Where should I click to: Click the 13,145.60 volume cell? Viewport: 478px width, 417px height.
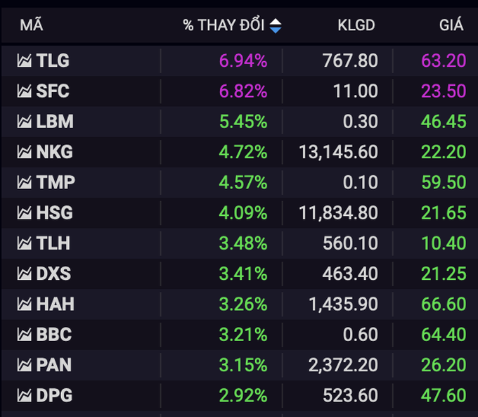[338, 152]
